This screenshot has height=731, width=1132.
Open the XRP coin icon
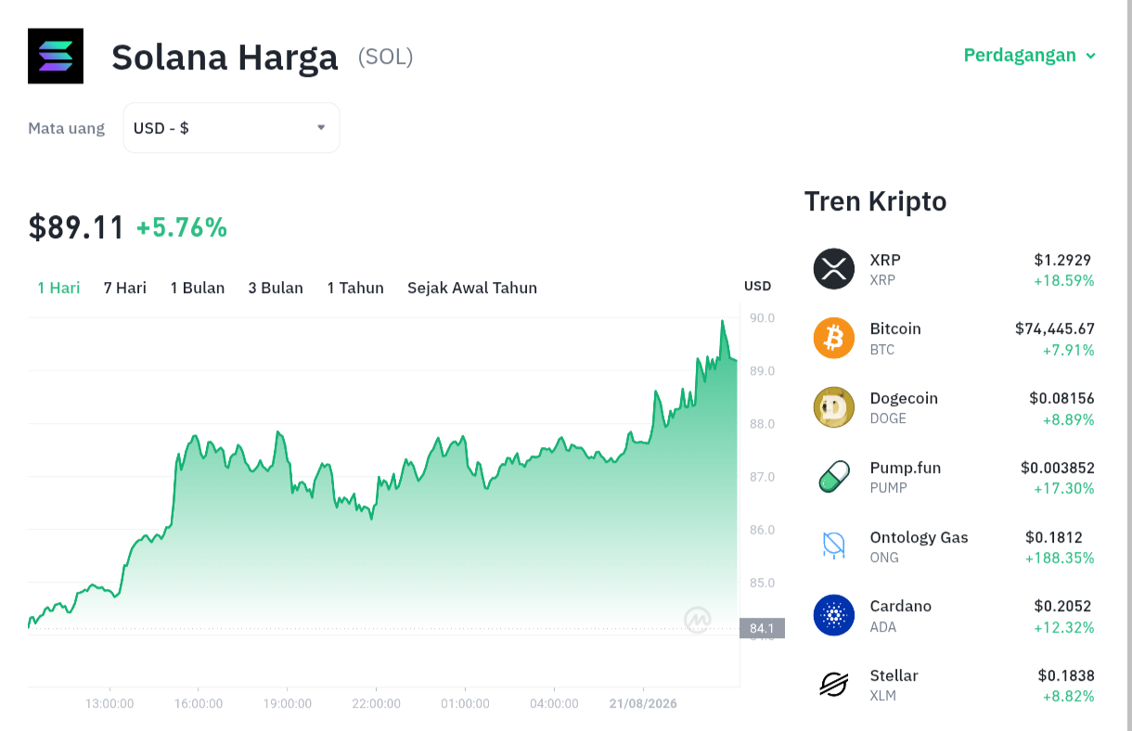834,269
